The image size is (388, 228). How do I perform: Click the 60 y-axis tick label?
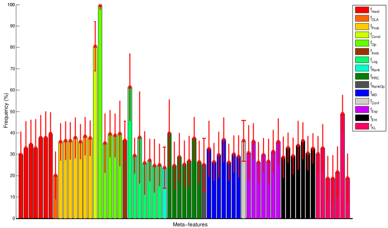click(x=12, y=90)
